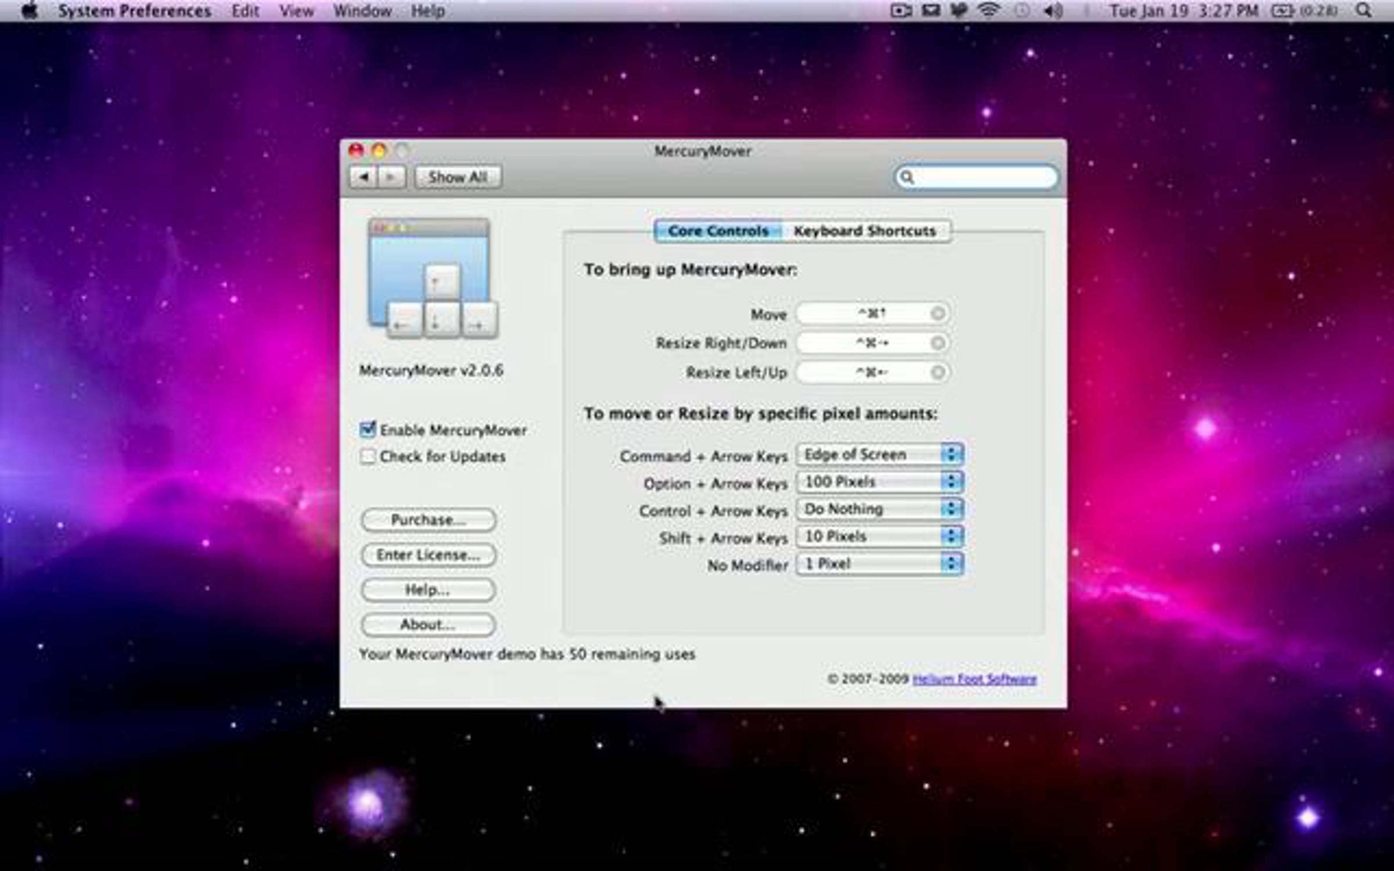This screenshot has width=1394, height=871.
Task: Open the Command + Arrow Keys dropdown
Action: (880, 455)
